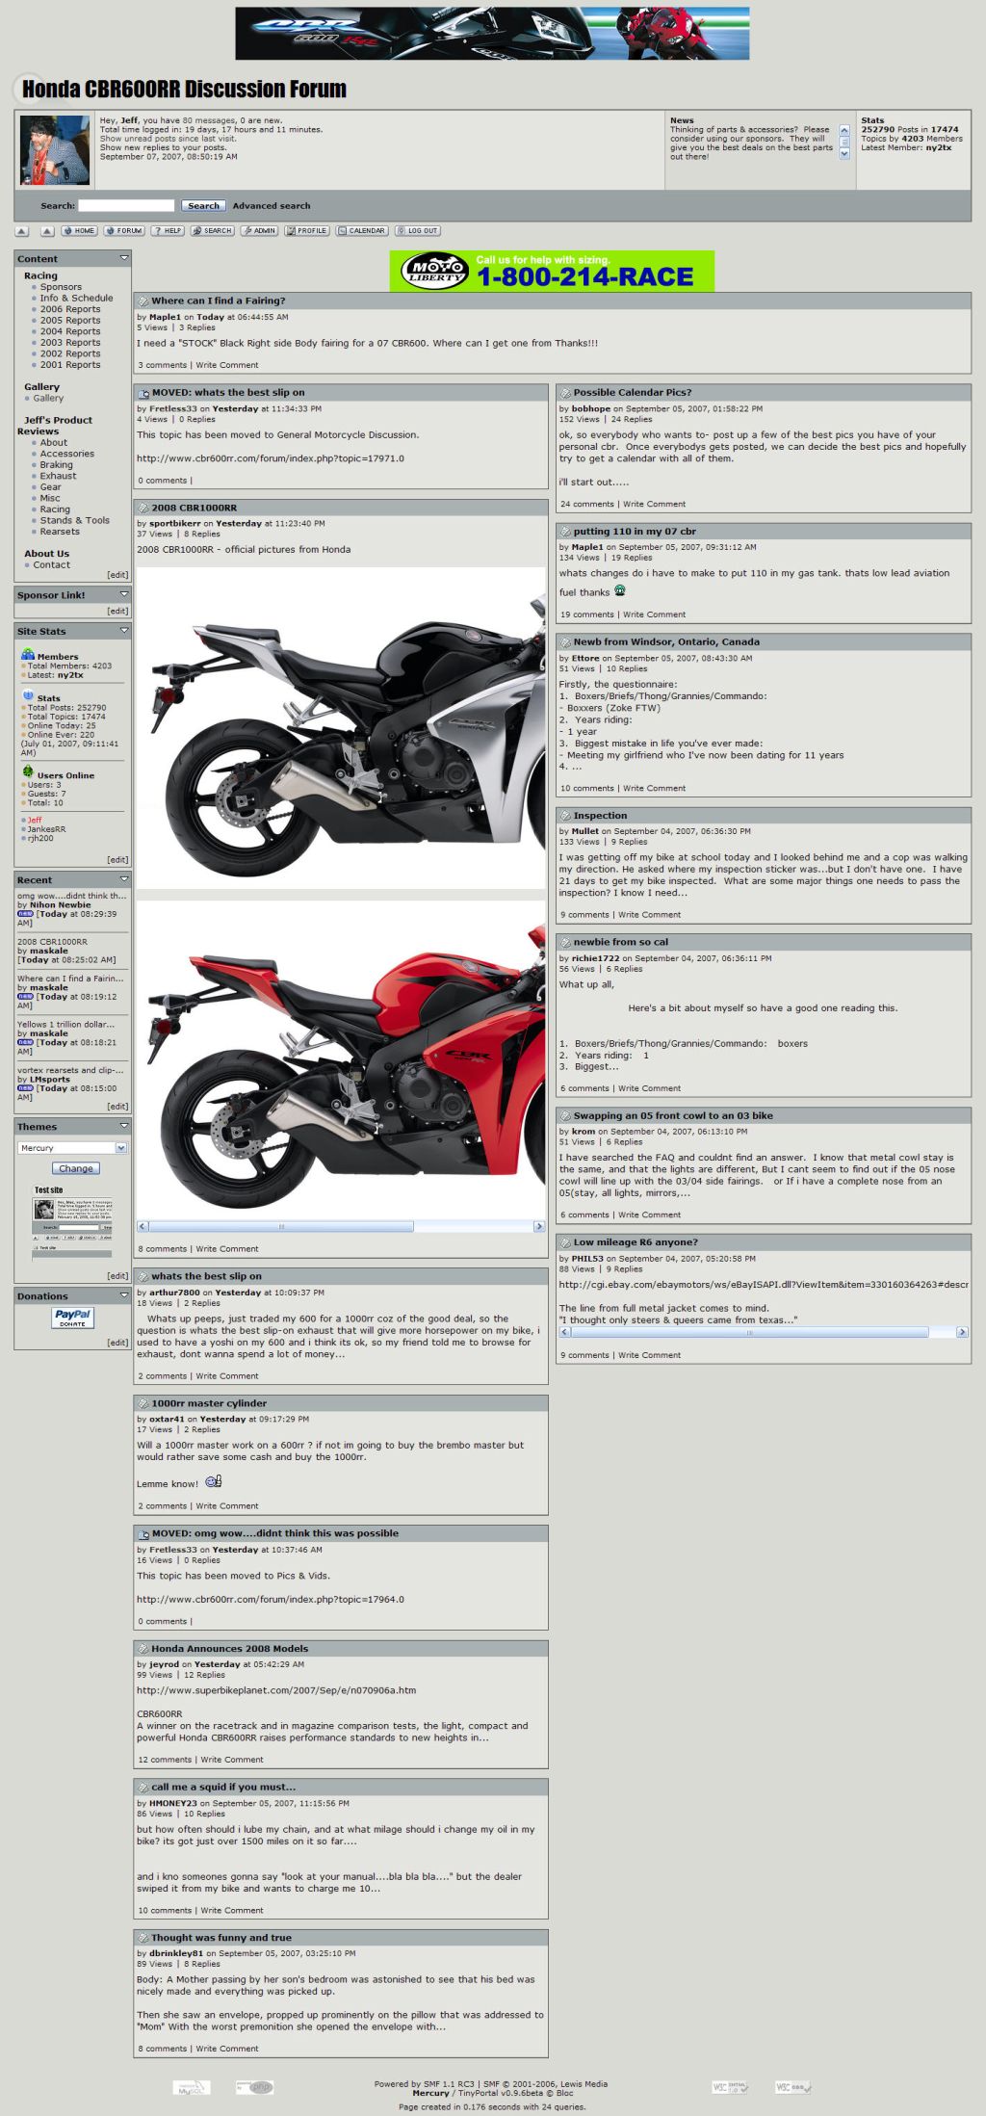Collapse the Donations sidebar block
The height and width of the screenshot is (2116, 986).
coord(124,1295)
